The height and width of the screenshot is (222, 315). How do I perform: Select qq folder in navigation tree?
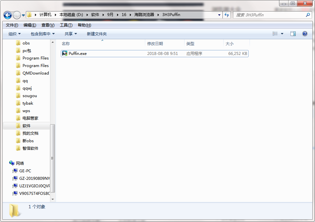tap(25, 81)
